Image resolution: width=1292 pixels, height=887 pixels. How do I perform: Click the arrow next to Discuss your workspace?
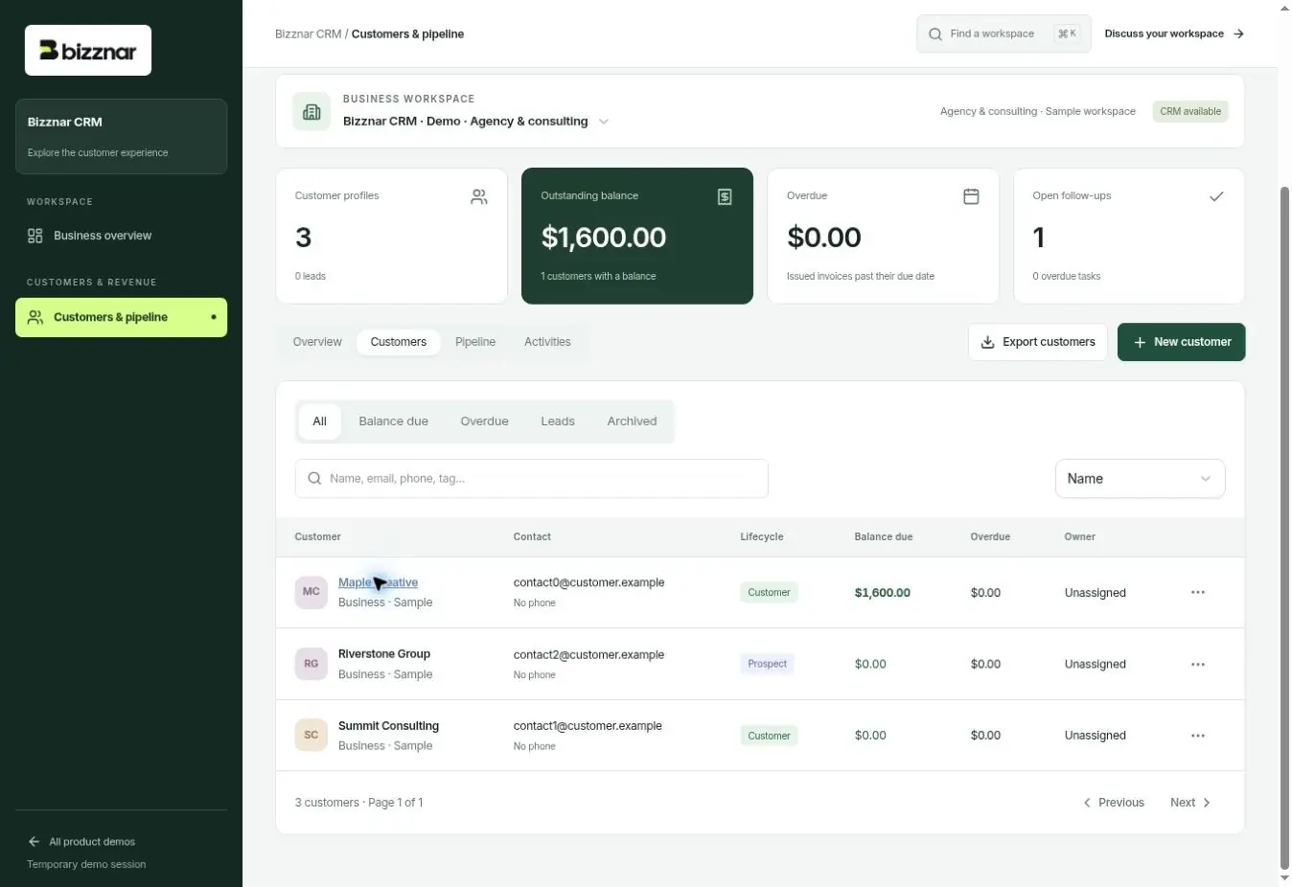(x=1239, y=34)
